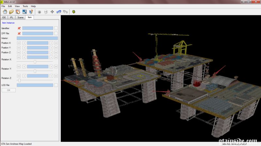This screenshot has height=146, width=261.
Task: Click the open folder toolbar icon
Action: pyautogui.click(x=11, y=12)
